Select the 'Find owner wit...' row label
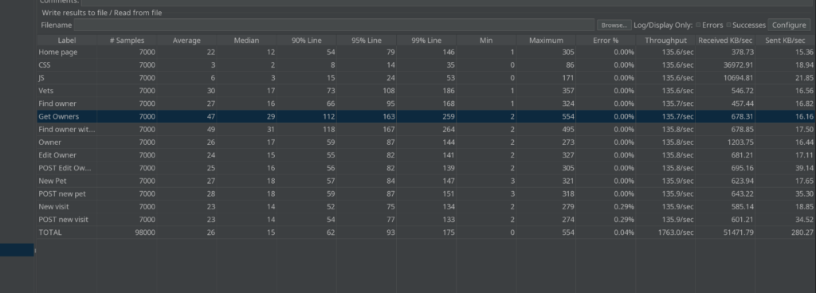 [67, 129]
